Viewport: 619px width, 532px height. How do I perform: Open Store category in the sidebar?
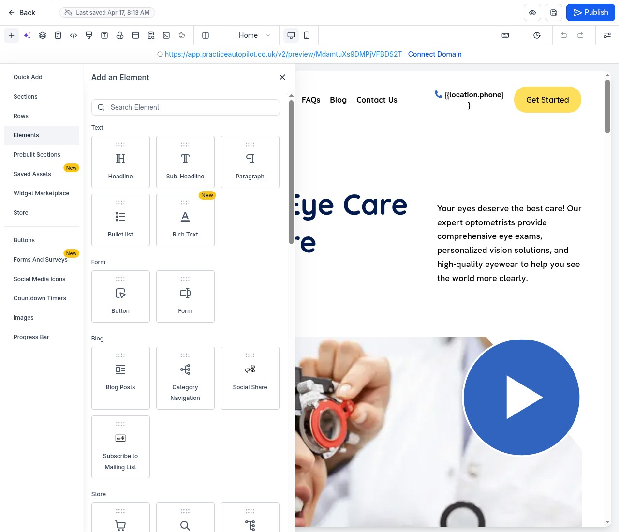[x=42, y=213]
